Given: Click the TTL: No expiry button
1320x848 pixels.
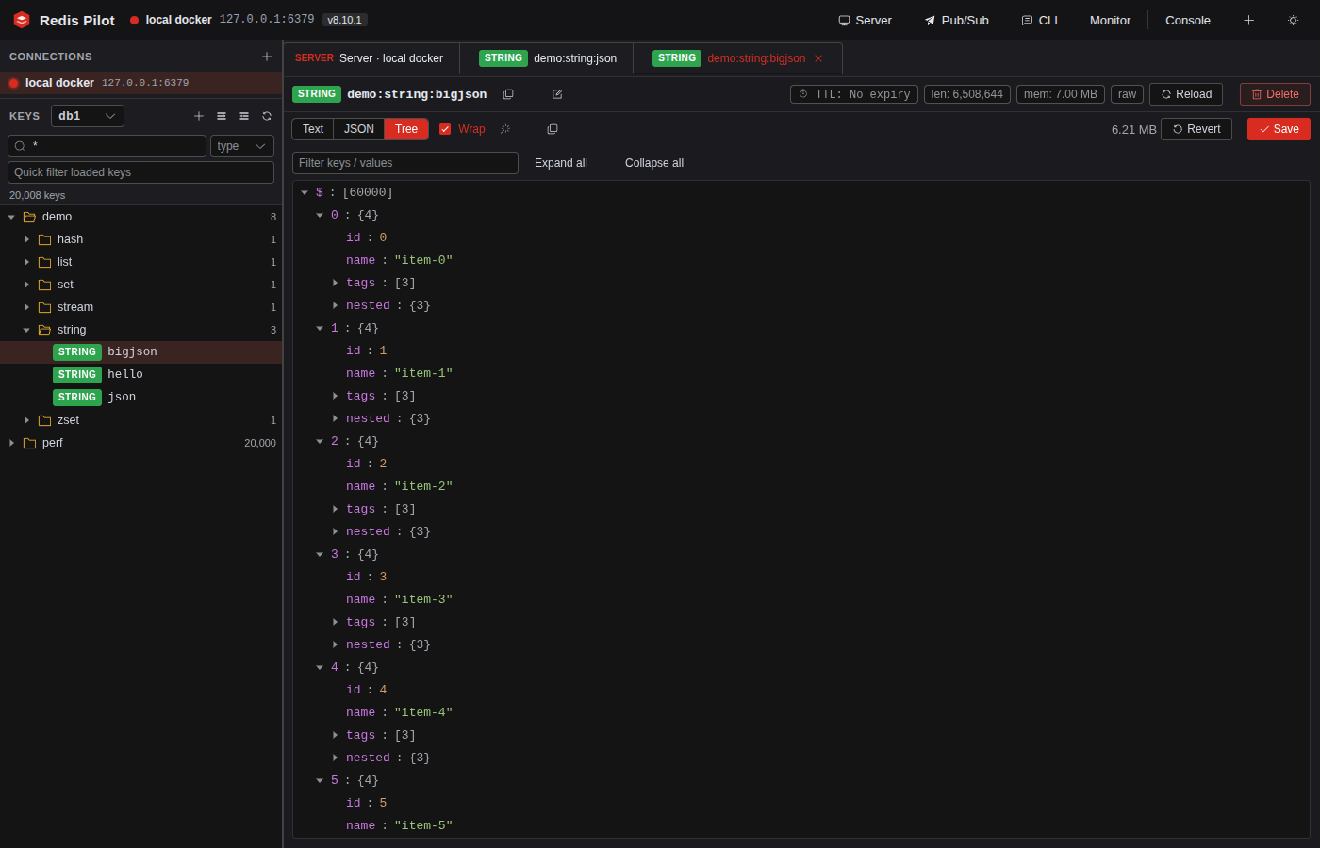Looking at the screenshot, I should click(x=854, y=94).
